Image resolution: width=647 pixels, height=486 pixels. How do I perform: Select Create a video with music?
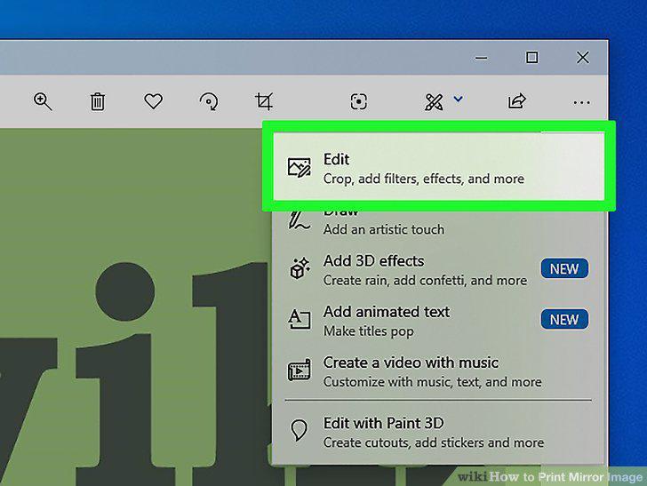pyautogui.click(x=439, y=371)
